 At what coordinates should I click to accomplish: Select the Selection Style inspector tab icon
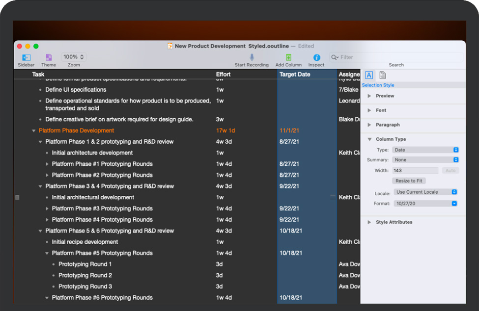[369, 75]
